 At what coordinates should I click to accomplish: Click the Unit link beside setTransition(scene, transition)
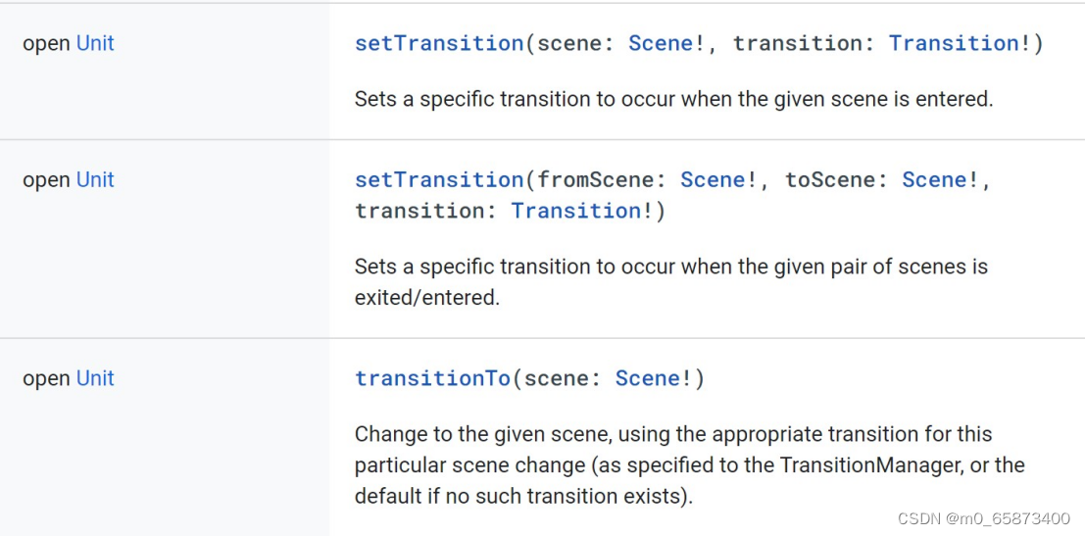pyautogui.click(x=95, y=43)
